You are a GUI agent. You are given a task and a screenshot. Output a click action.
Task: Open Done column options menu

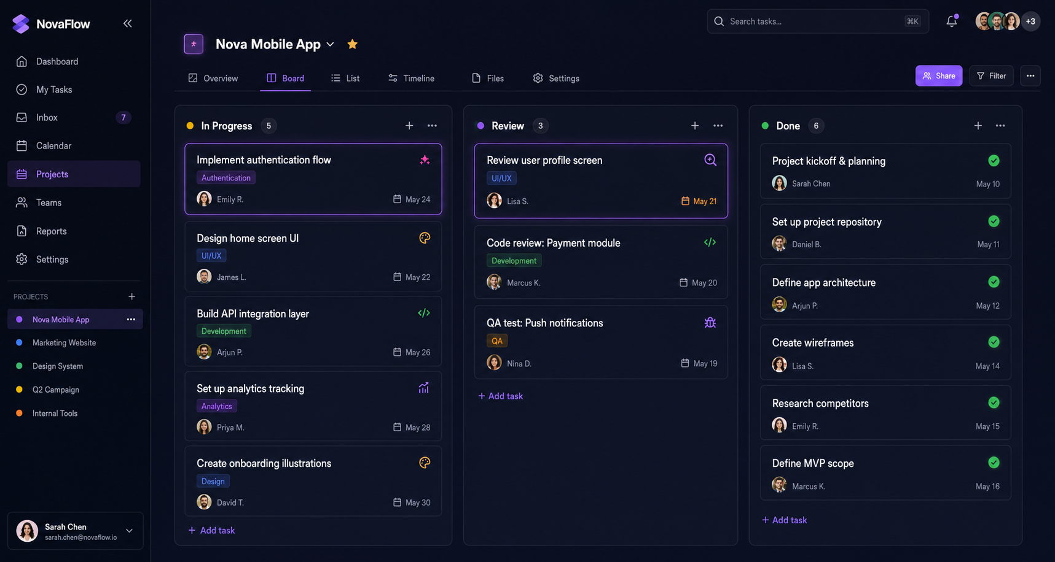coord(1000,126)
